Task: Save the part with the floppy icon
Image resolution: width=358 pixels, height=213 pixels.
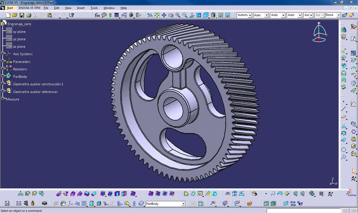Action: (x=22, y=15)
